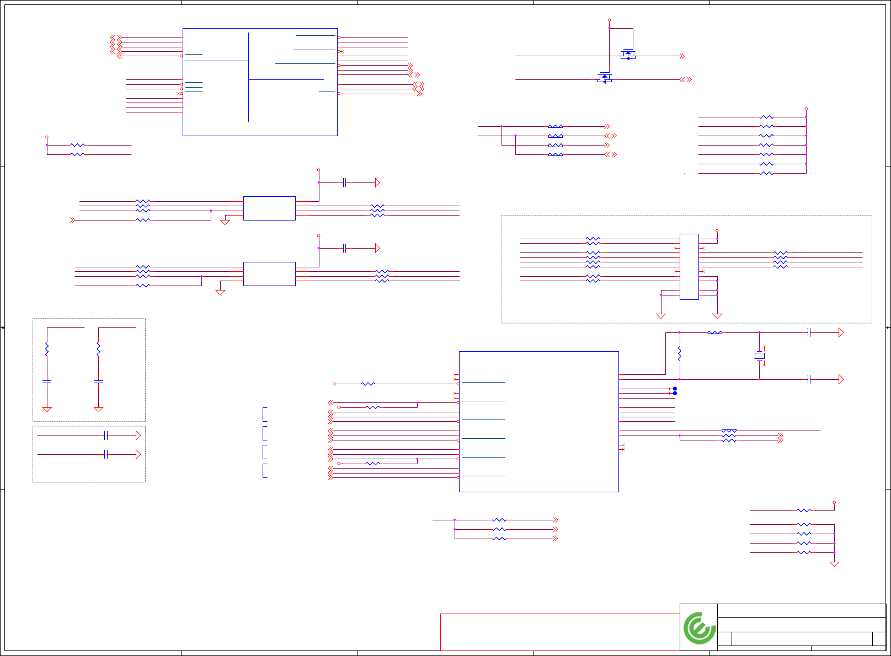The width and height of the screenshot is (891, 656).
Task: Click the empty red note box at the bottom
Action: click(560, 632)
